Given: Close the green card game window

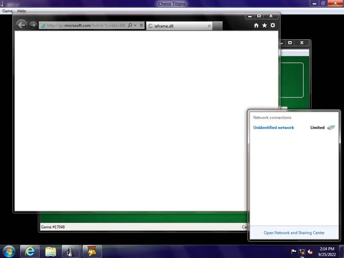Looking at the screenshot, I should [x=302, y=43].
